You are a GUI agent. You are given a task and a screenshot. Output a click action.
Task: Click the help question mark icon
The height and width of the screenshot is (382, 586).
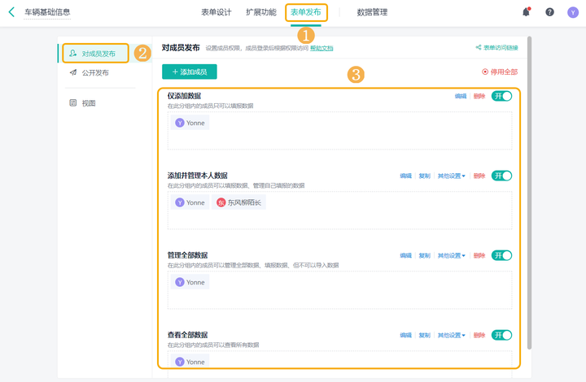coord(549,12)
